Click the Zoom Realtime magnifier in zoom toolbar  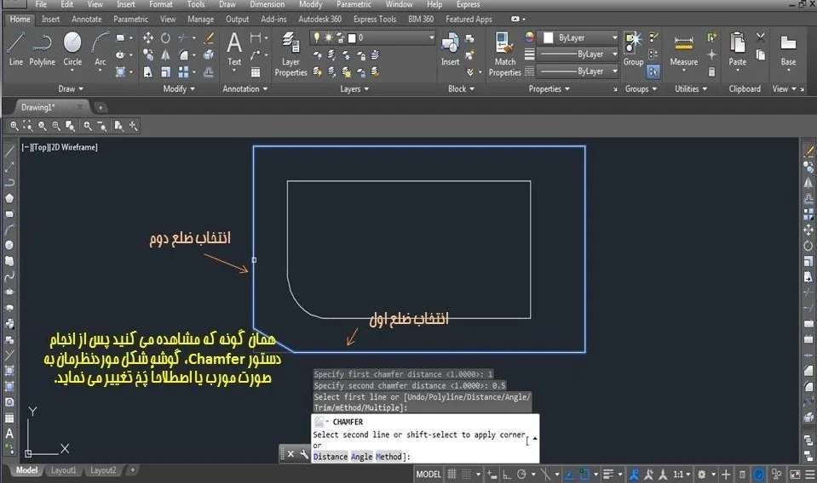(14, 126)
